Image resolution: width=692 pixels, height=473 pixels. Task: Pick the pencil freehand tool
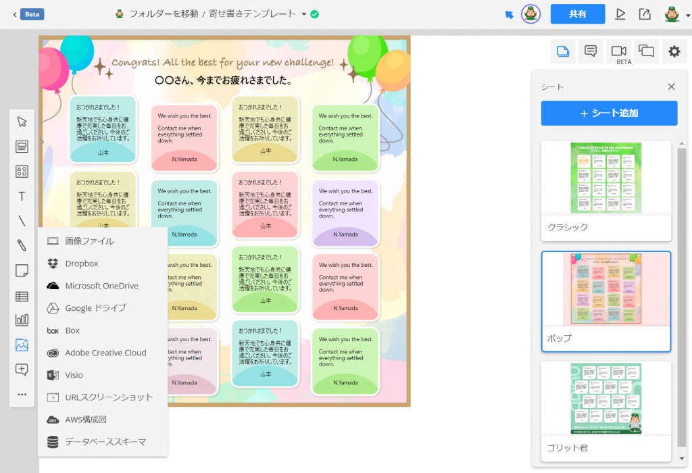(x=22, y=245)
